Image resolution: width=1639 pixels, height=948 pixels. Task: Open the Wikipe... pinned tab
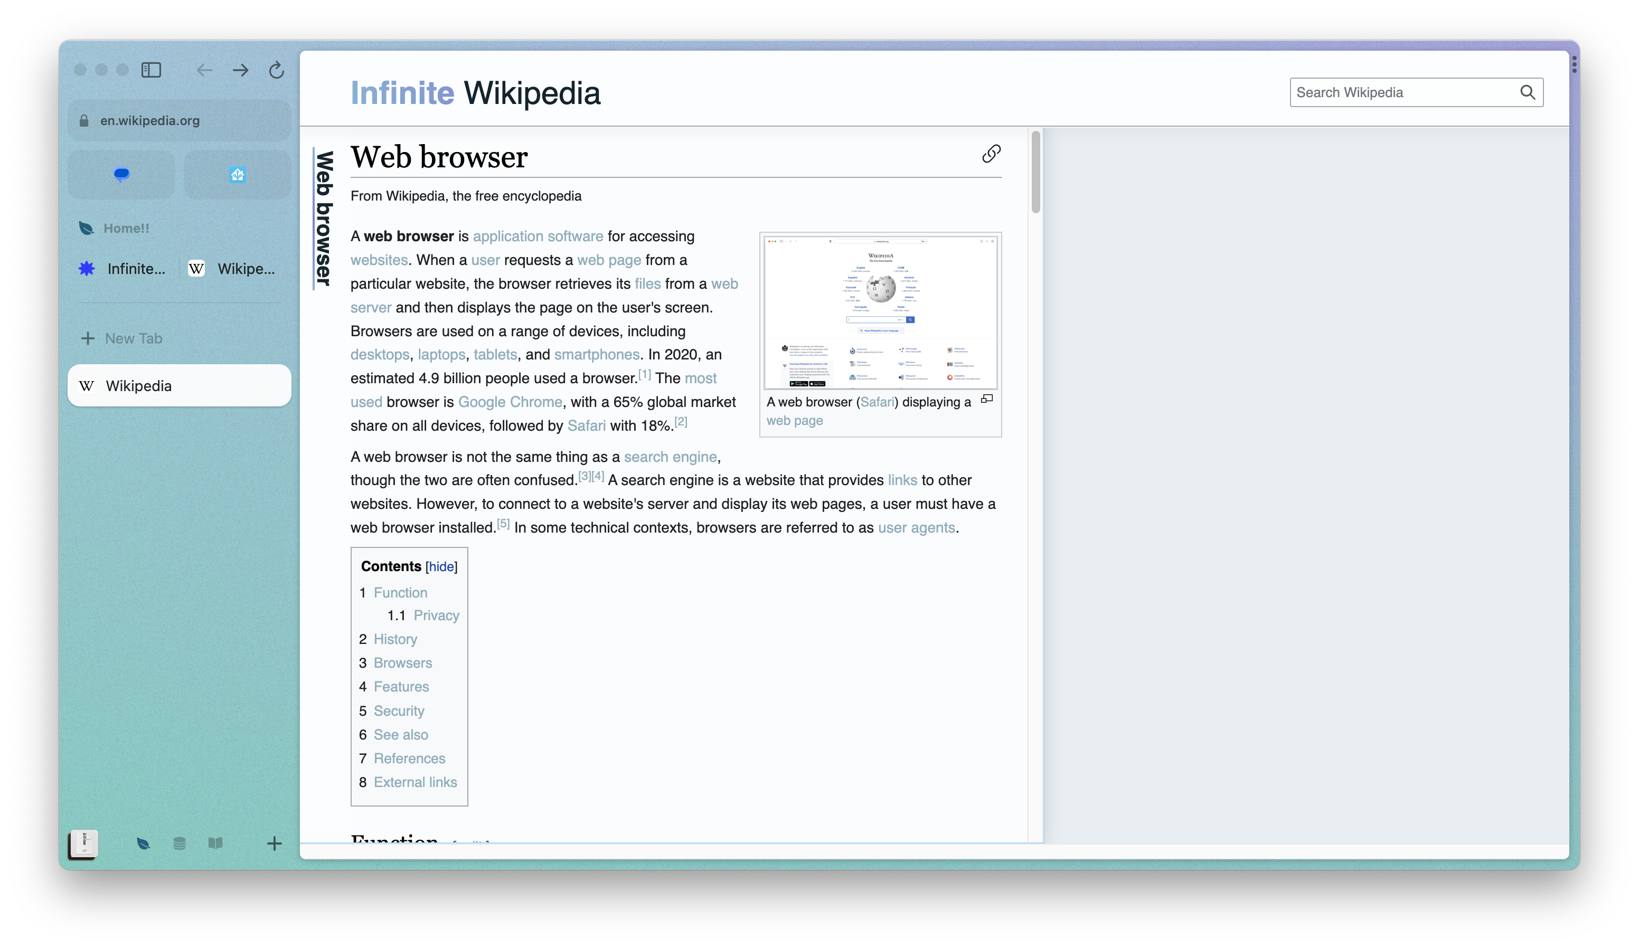click(234, 269)
